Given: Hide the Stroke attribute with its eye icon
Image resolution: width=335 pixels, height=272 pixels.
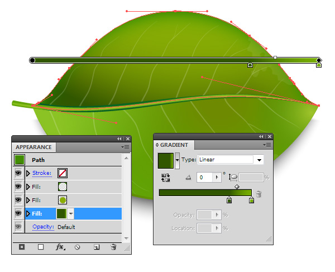Looking at the screenshot, I should click(x=18, y=173).
